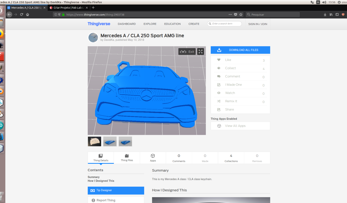Viewport: 347px width, 203px height.
Task: Close the Mercedes A / CLA tab
Action: (45, 8)
